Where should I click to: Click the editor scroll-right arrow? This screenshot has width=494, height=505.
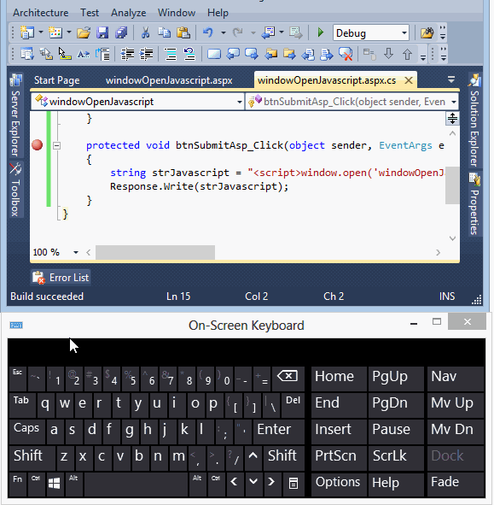click(x=438, y=253)
